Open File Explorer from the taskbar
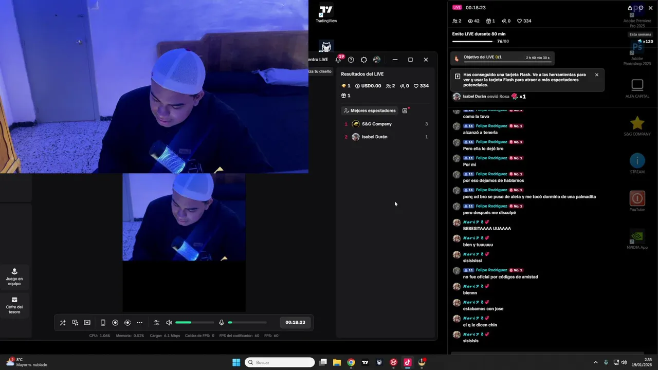658x370 pixels. coord(337,362)
